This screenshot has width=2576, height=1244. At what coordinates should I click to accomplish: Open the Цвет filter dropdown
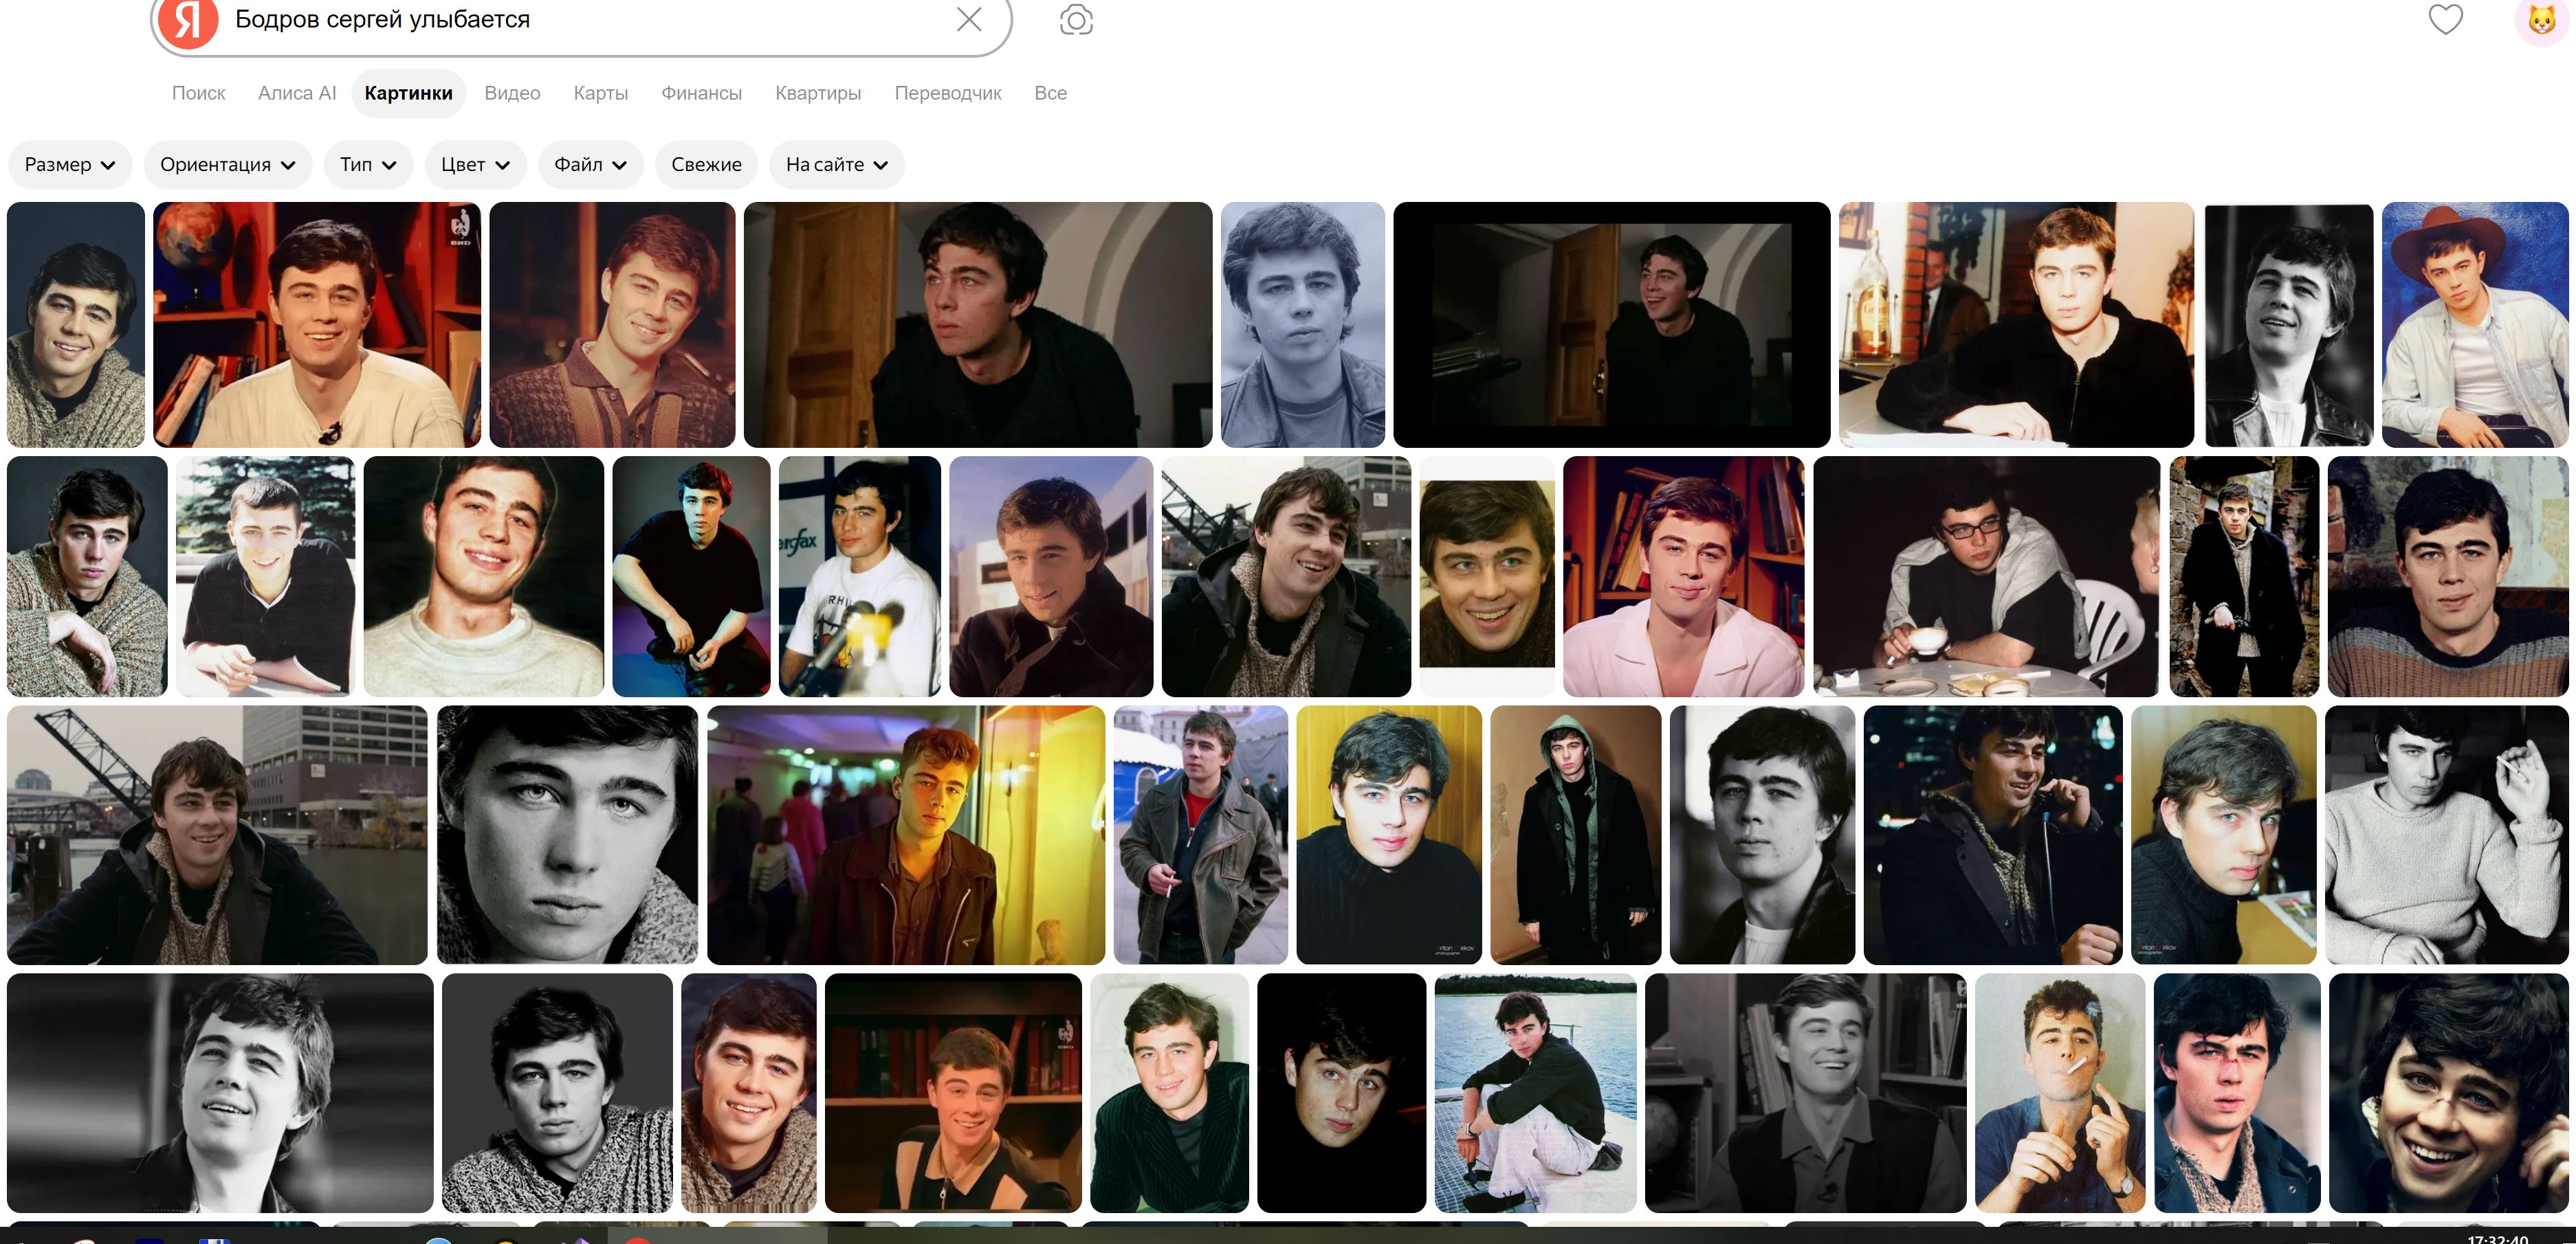(476, 165)
